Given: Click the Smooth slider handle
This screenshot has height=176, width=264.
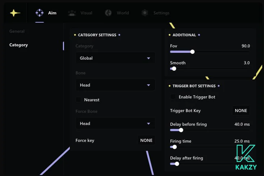Looking at the screenshot, I should 174,68.
